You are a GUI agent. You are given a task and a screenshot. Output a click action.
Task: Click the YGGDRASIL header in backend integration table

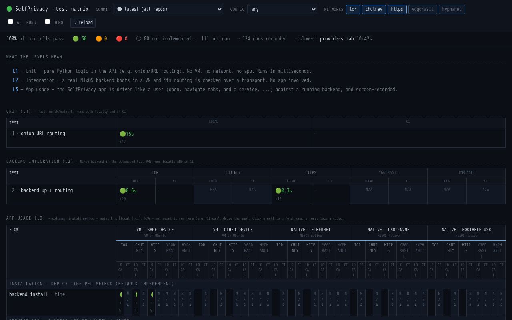(x=388, y=173)
